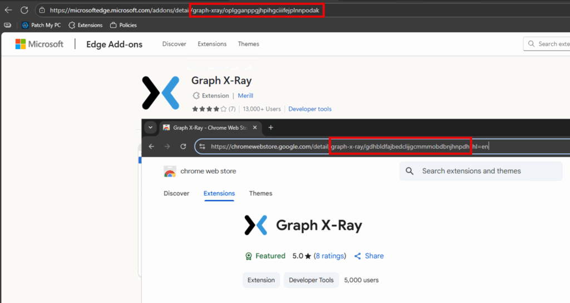
Task: Reload the Chrome Web Store page
Action: [183, 146]
